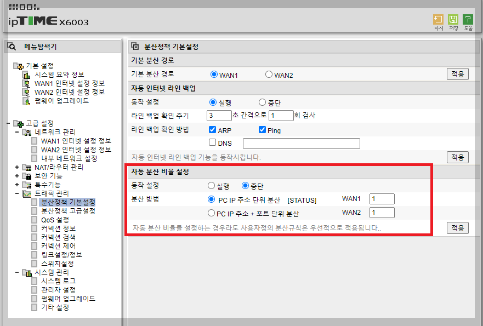Click page icon beside 분산정책 고급설정
This screenshot has height=326, width=483.
[35, 211]
